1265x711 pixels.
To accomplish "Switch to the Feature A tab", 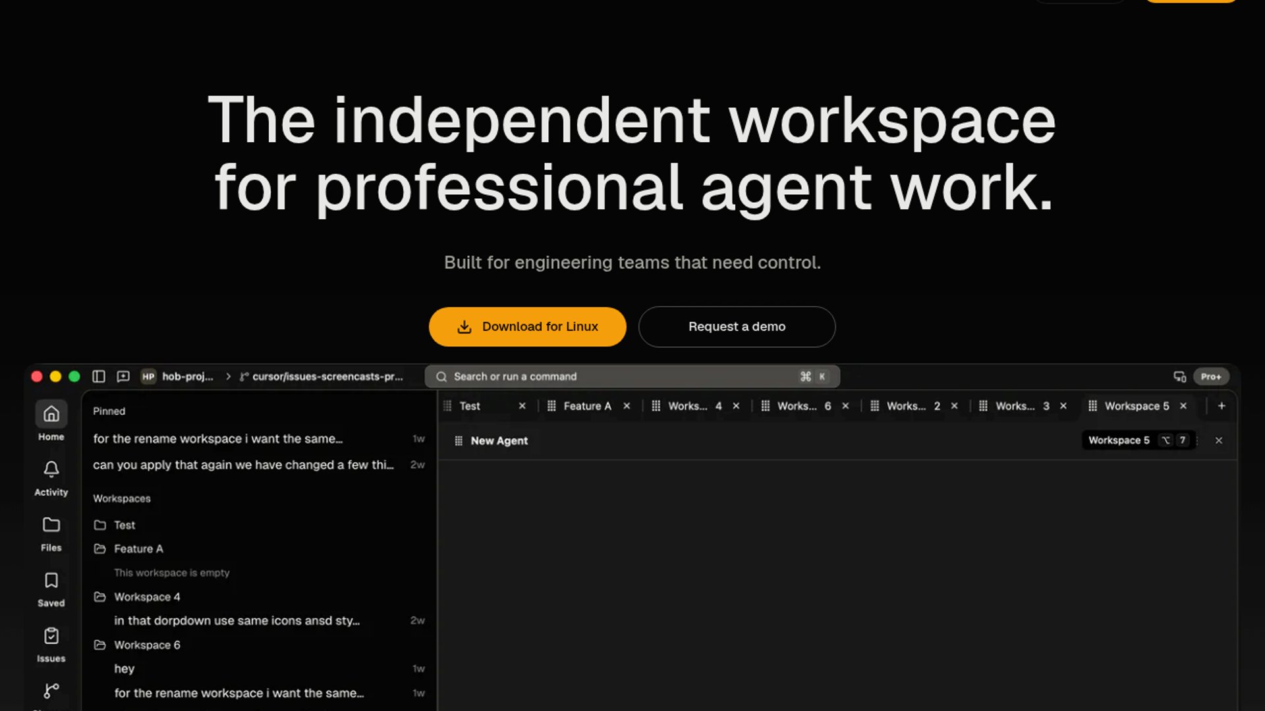I will click(588, 406).
